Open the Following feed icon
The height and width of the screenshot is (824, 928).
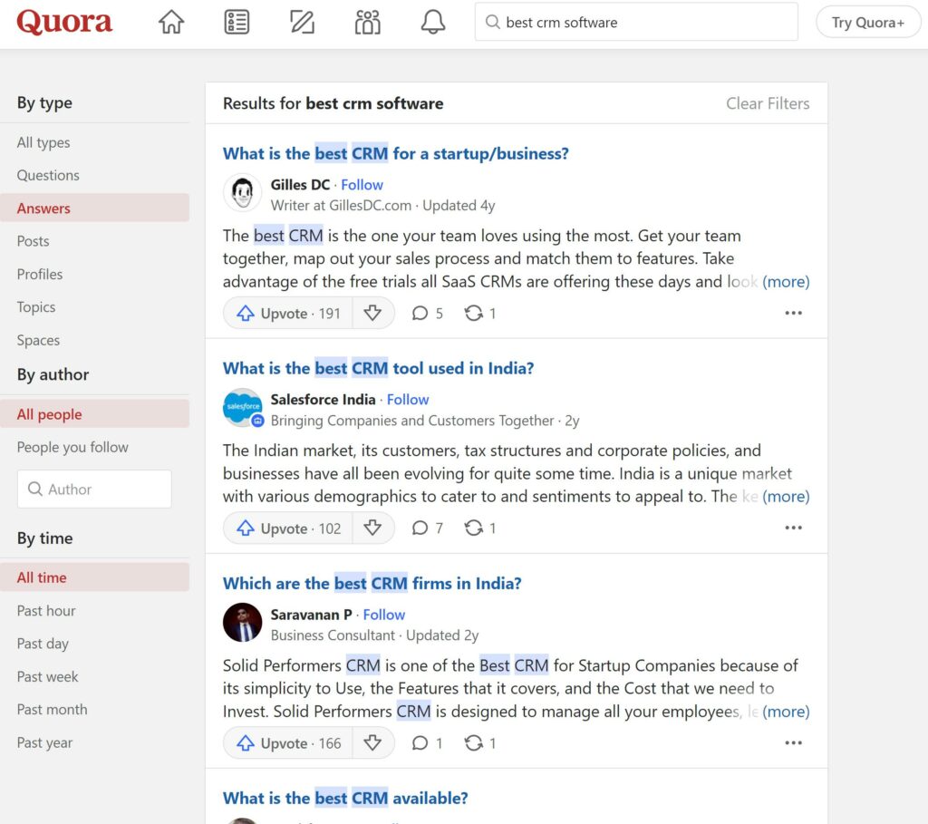[237, 22]
